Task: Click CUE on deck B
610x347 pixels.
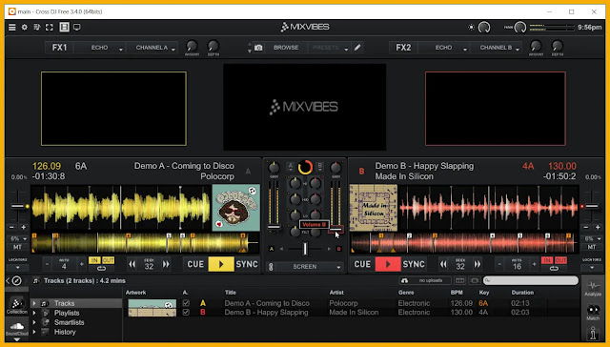Action: pos(362,264)
